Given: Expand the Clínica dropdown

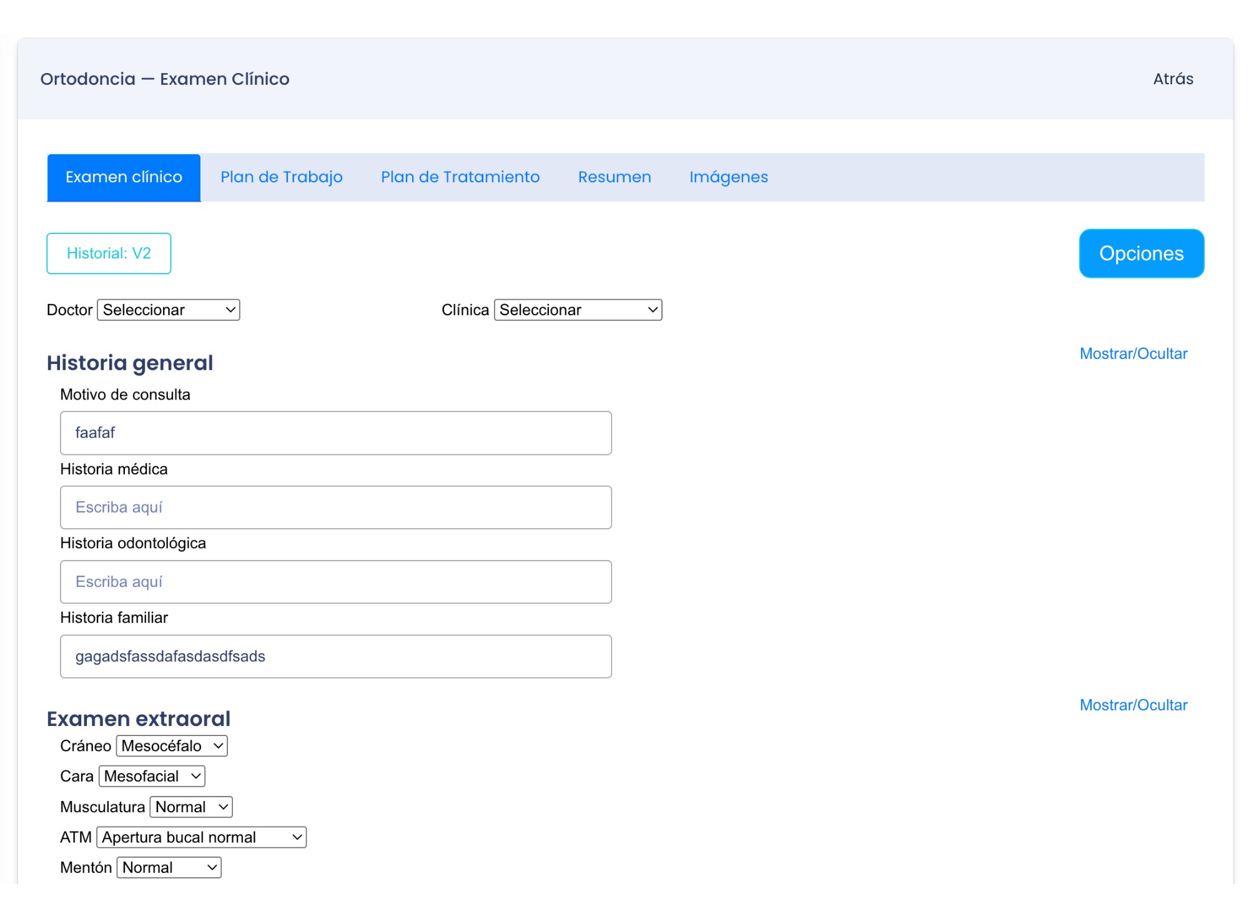Looking at the screenshot, I should coord(578,310).
